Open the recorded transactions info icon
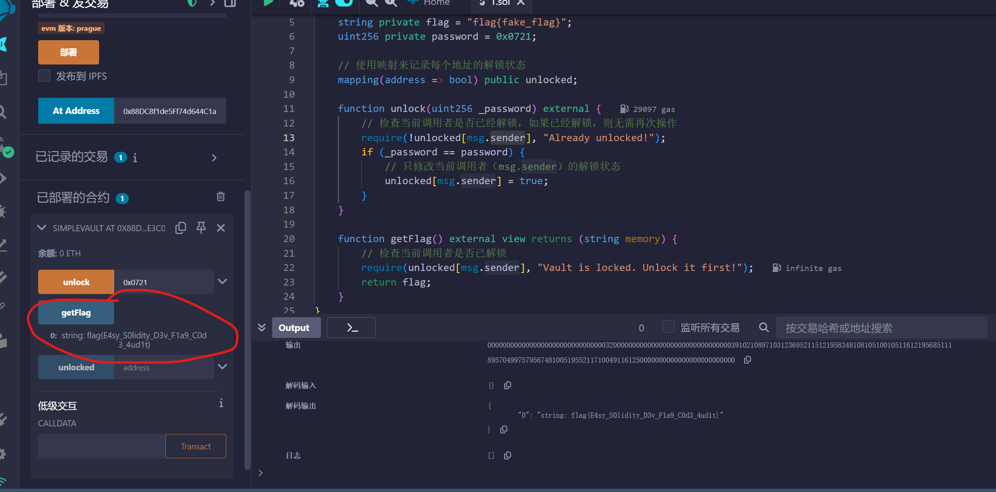The image size is (996, 492). (135, 158)
